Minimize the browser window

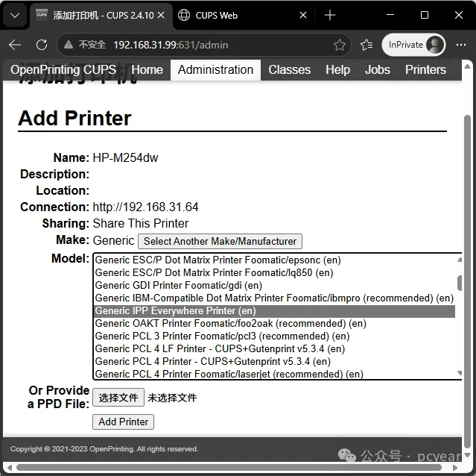click(390, 15)
